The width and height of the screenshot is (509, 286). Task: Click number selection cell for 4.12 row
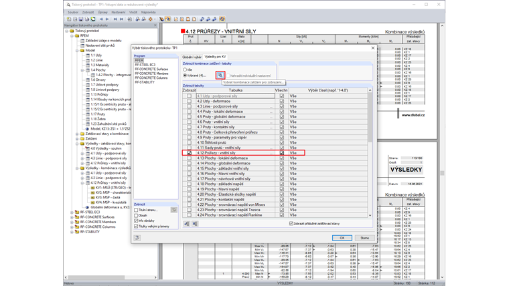[328, 153]
